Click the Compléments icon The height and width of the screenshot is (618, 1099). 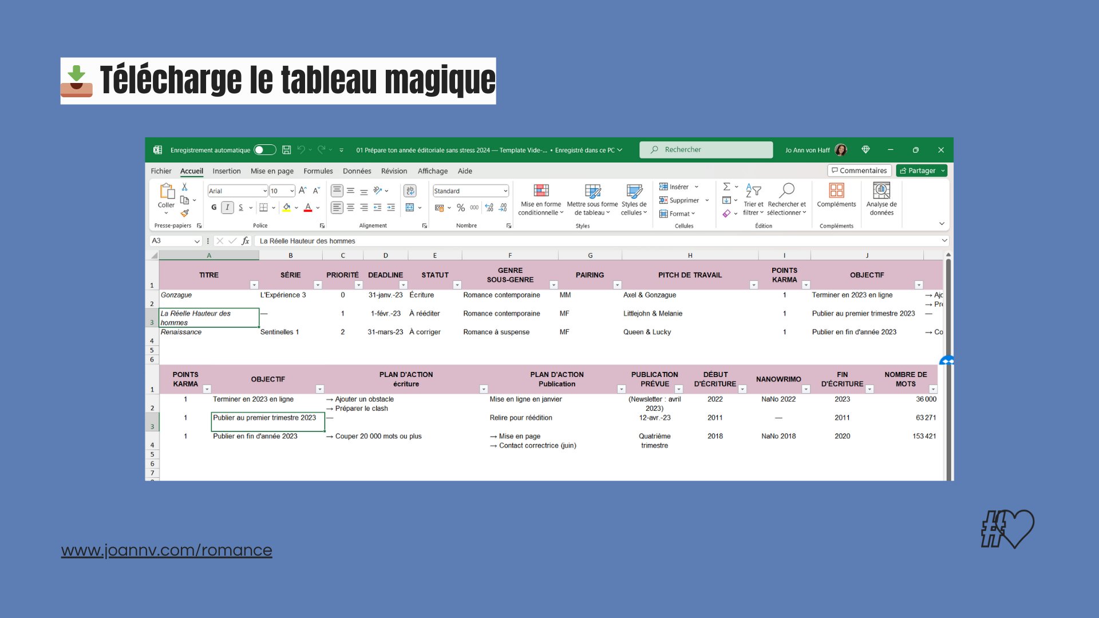coord(836,191)
